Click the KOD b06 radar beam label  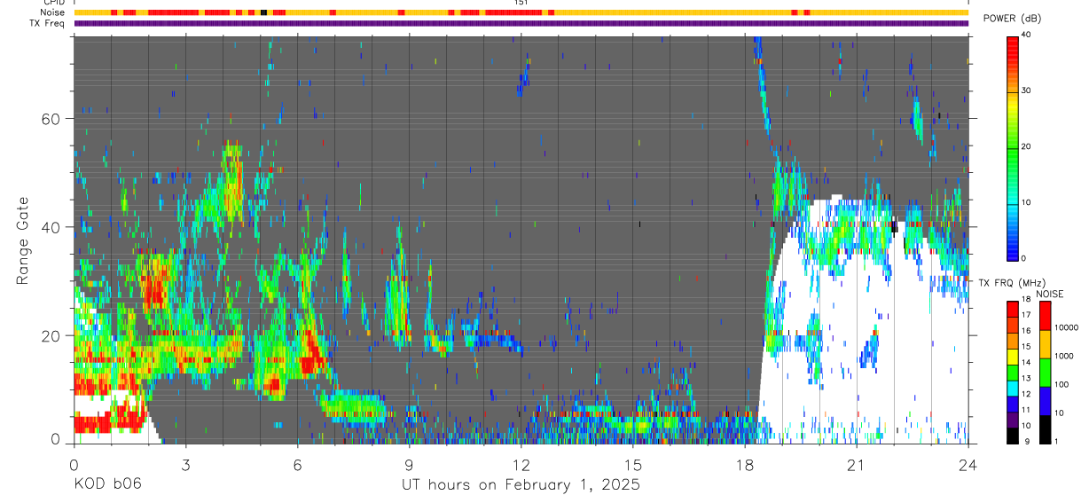tap(106, 484)
